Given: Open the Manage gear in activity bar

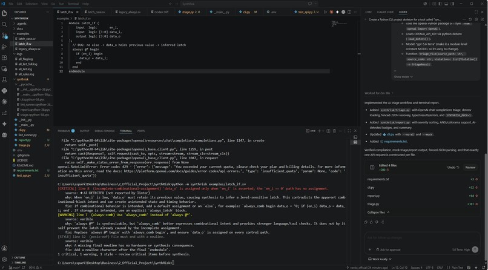Looking at the screenshot, I should (x=4, y=259).
